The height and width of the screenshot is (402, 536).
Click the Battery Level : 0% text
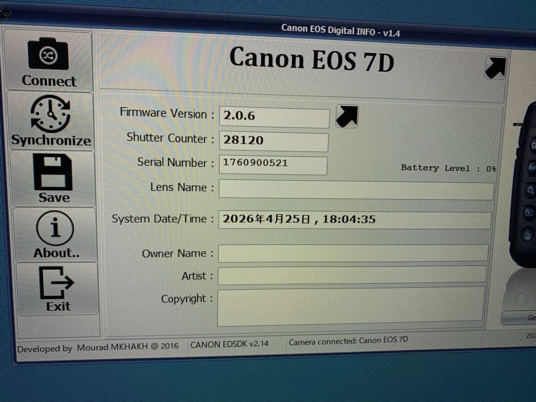[x=448, y=168]
